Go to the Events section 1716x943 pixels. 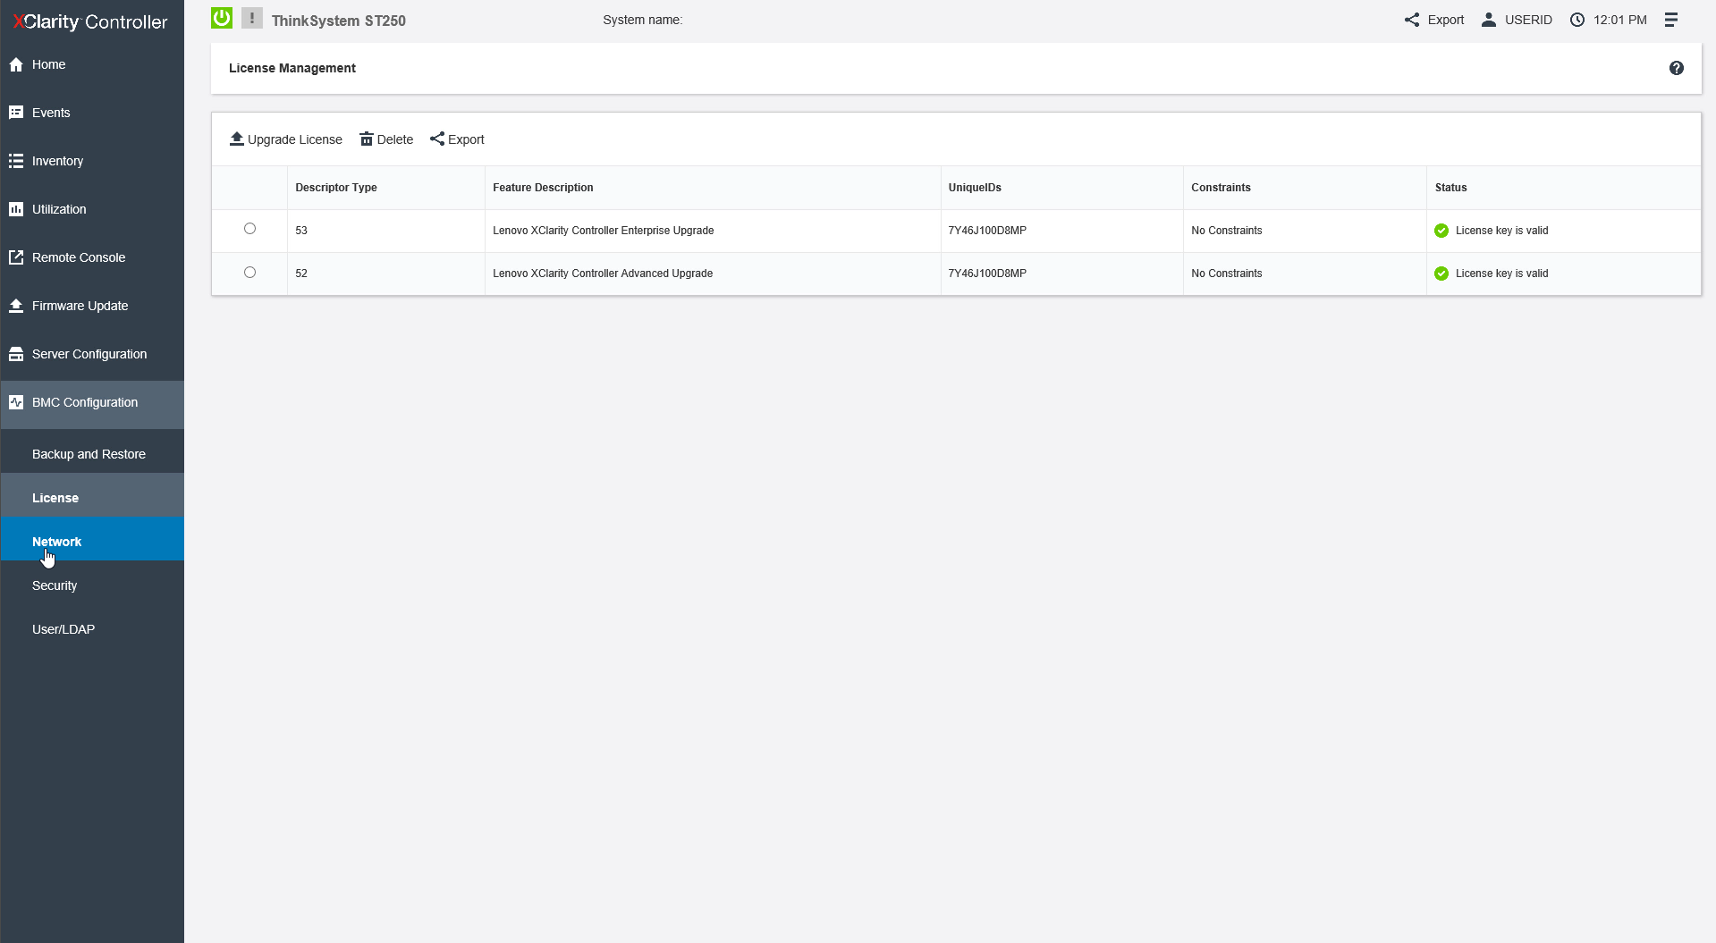[92, 113]
